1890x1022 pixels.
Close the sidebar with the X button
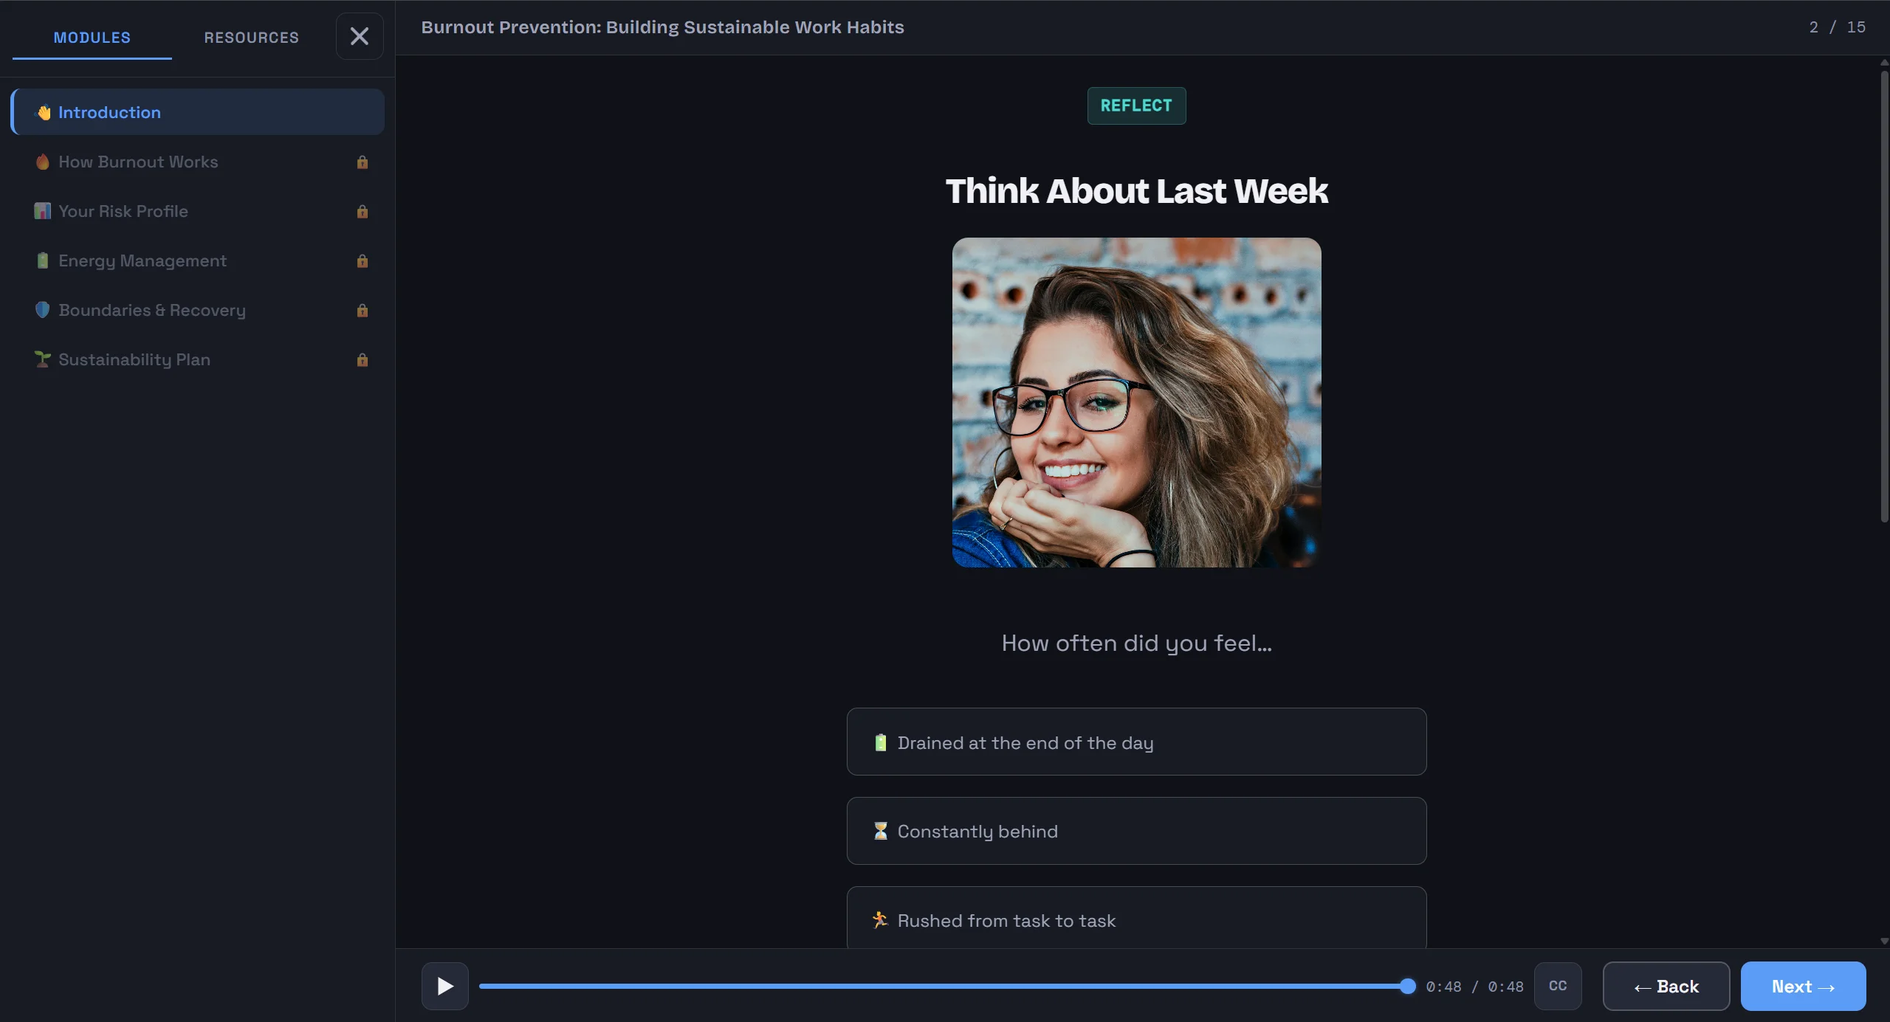point(360,36)
